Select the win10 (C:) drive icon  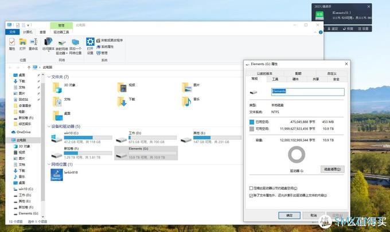coord(57,139)
